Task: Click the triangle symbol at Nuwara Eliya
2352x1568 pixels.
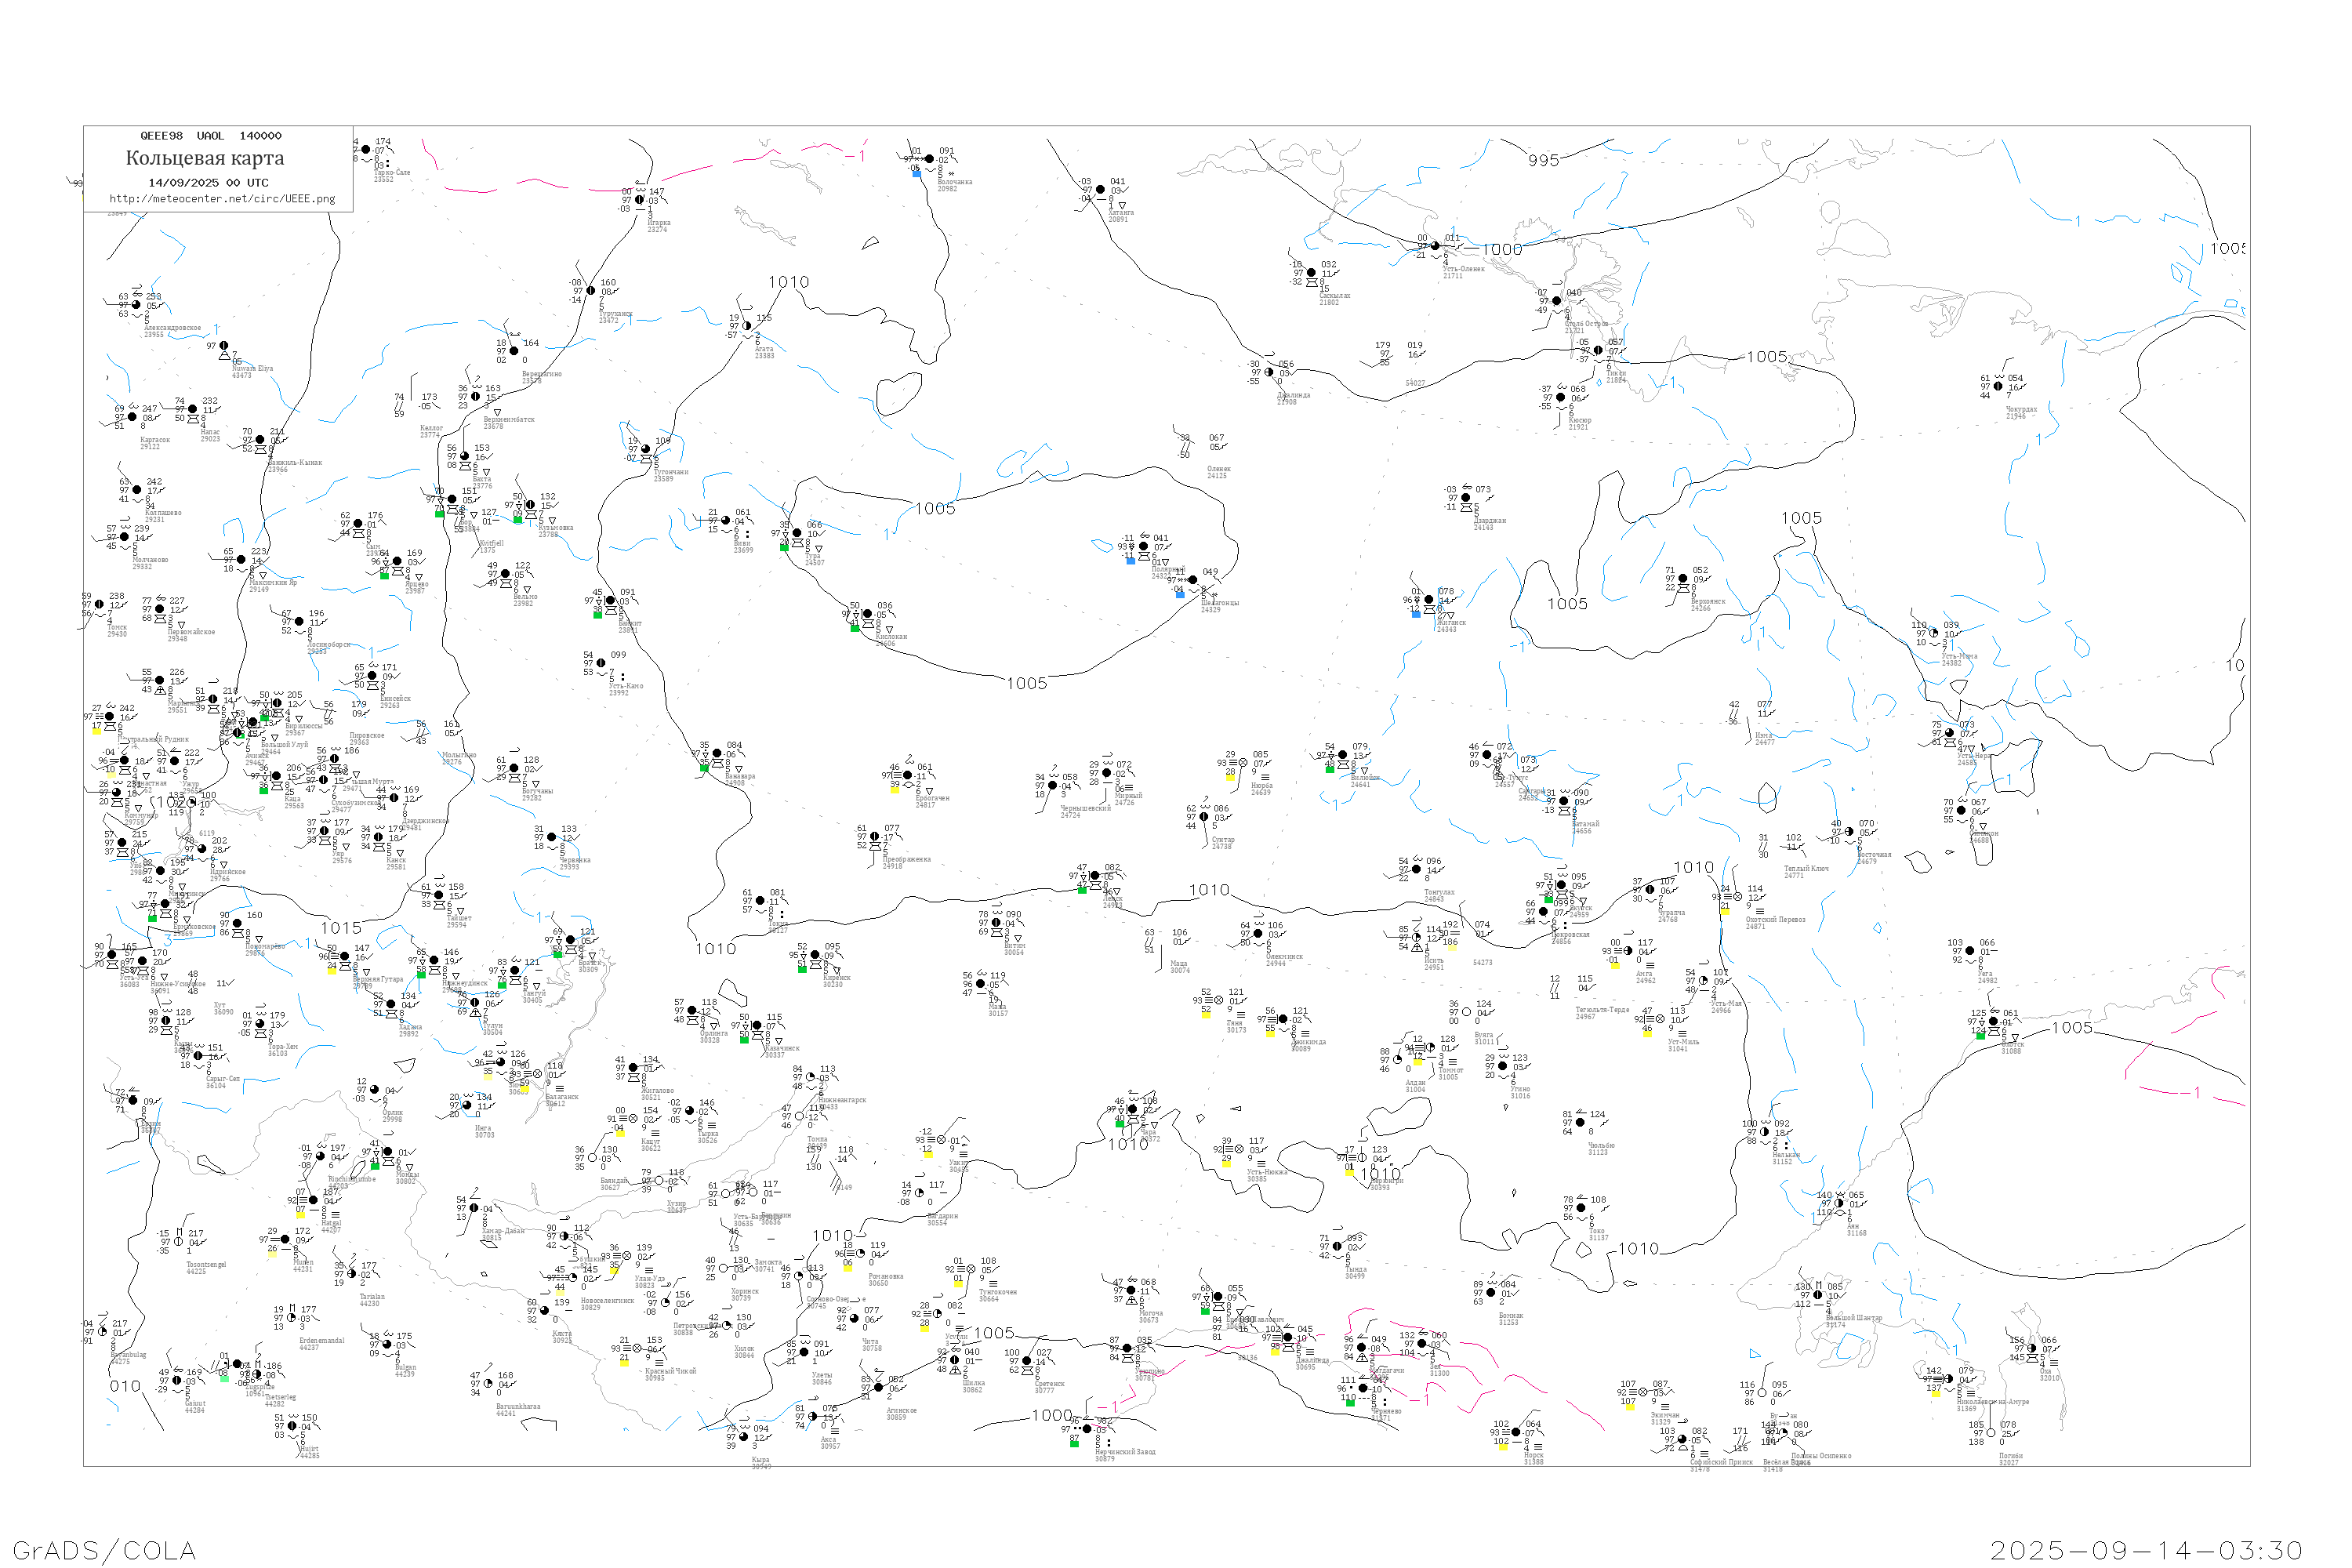Action: click(x=224, y=356)
